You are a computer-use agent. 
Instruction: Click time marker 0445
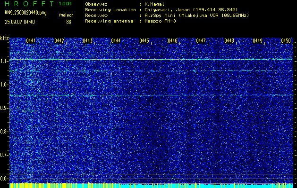144,40
